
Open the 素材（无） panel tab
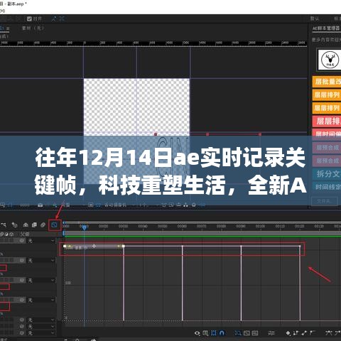coord(33,28)
